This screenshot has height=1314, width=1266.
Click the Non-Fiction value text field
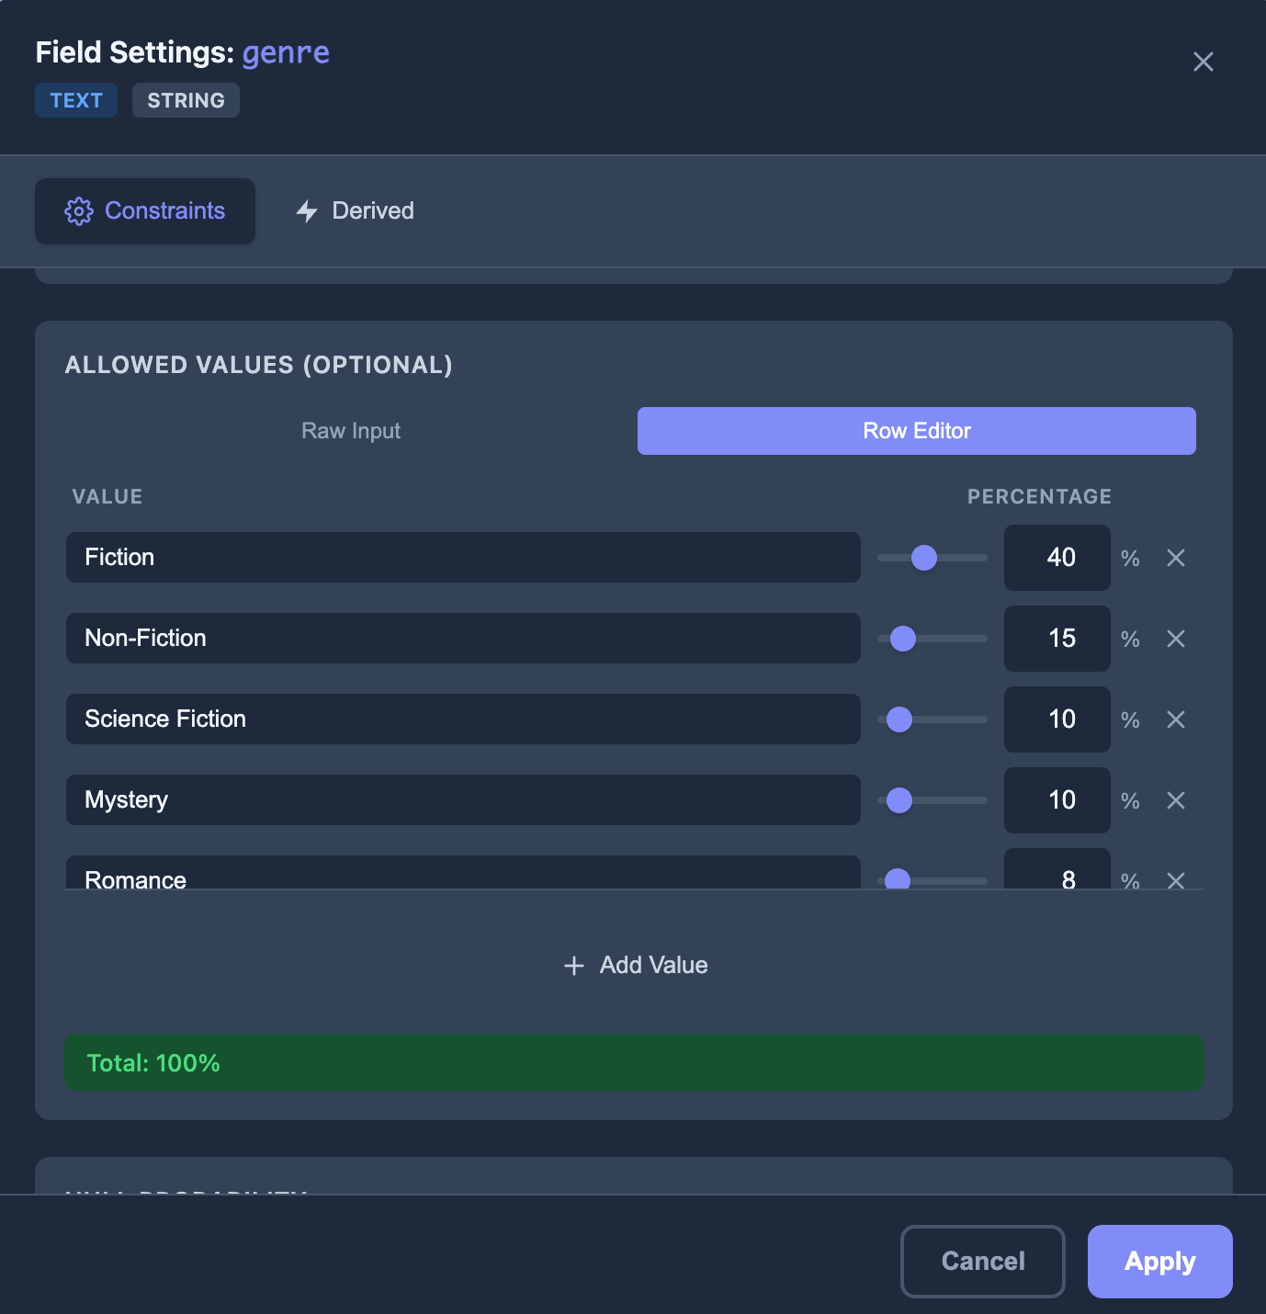tap(462, 639)
